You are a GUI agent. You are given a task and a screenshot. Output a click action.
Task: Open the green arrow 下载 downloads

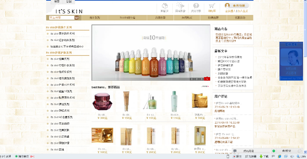(x=264, y=156)
